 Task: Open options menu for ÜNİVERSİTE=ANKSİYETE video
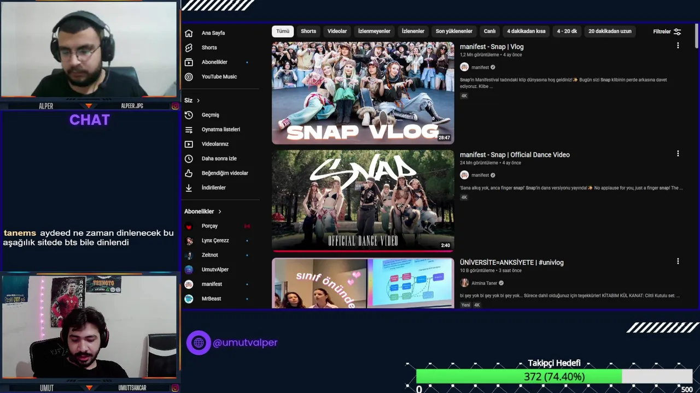678,261
